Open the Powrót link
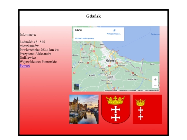 click(25, 66)
